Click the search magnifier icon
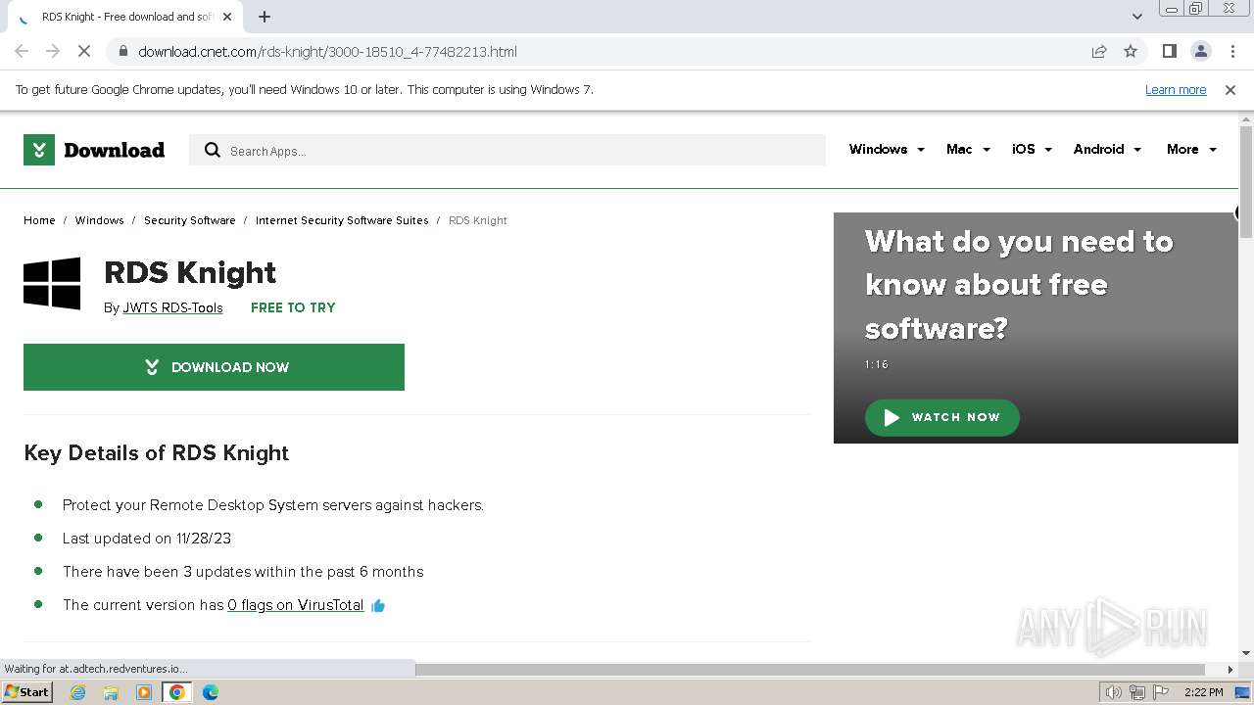 [x=213, y=150]
